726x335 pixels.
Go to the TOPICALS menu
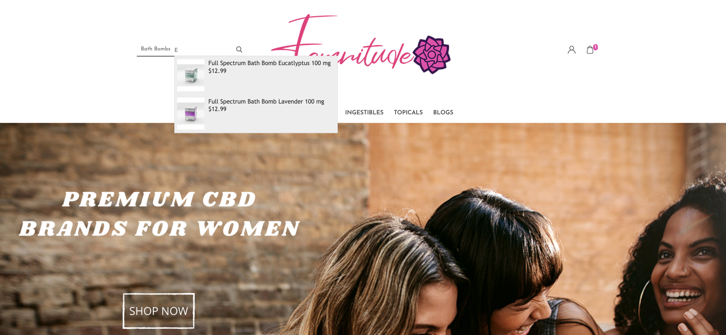pos(408,112)
